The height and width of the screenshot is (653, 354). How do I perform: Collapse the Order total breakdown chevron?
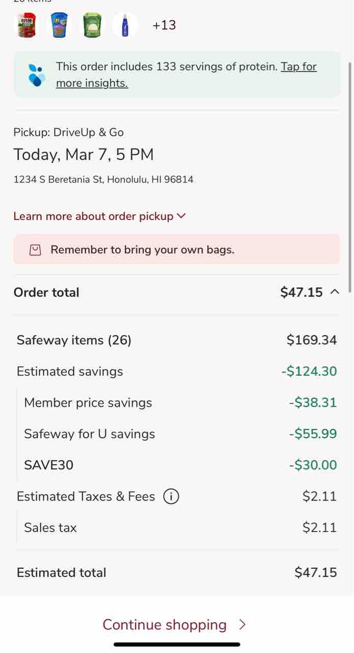[x=335, y=292]
